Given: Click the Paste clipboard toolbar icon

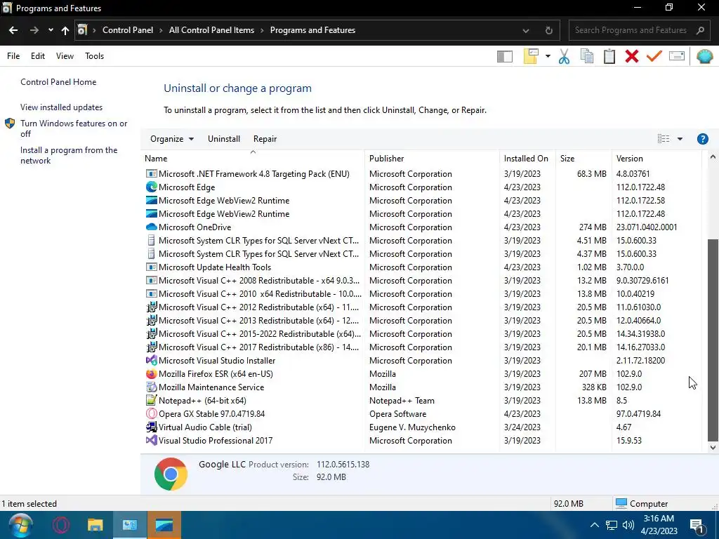Looking at the screenshot, I should coord(609,56).
